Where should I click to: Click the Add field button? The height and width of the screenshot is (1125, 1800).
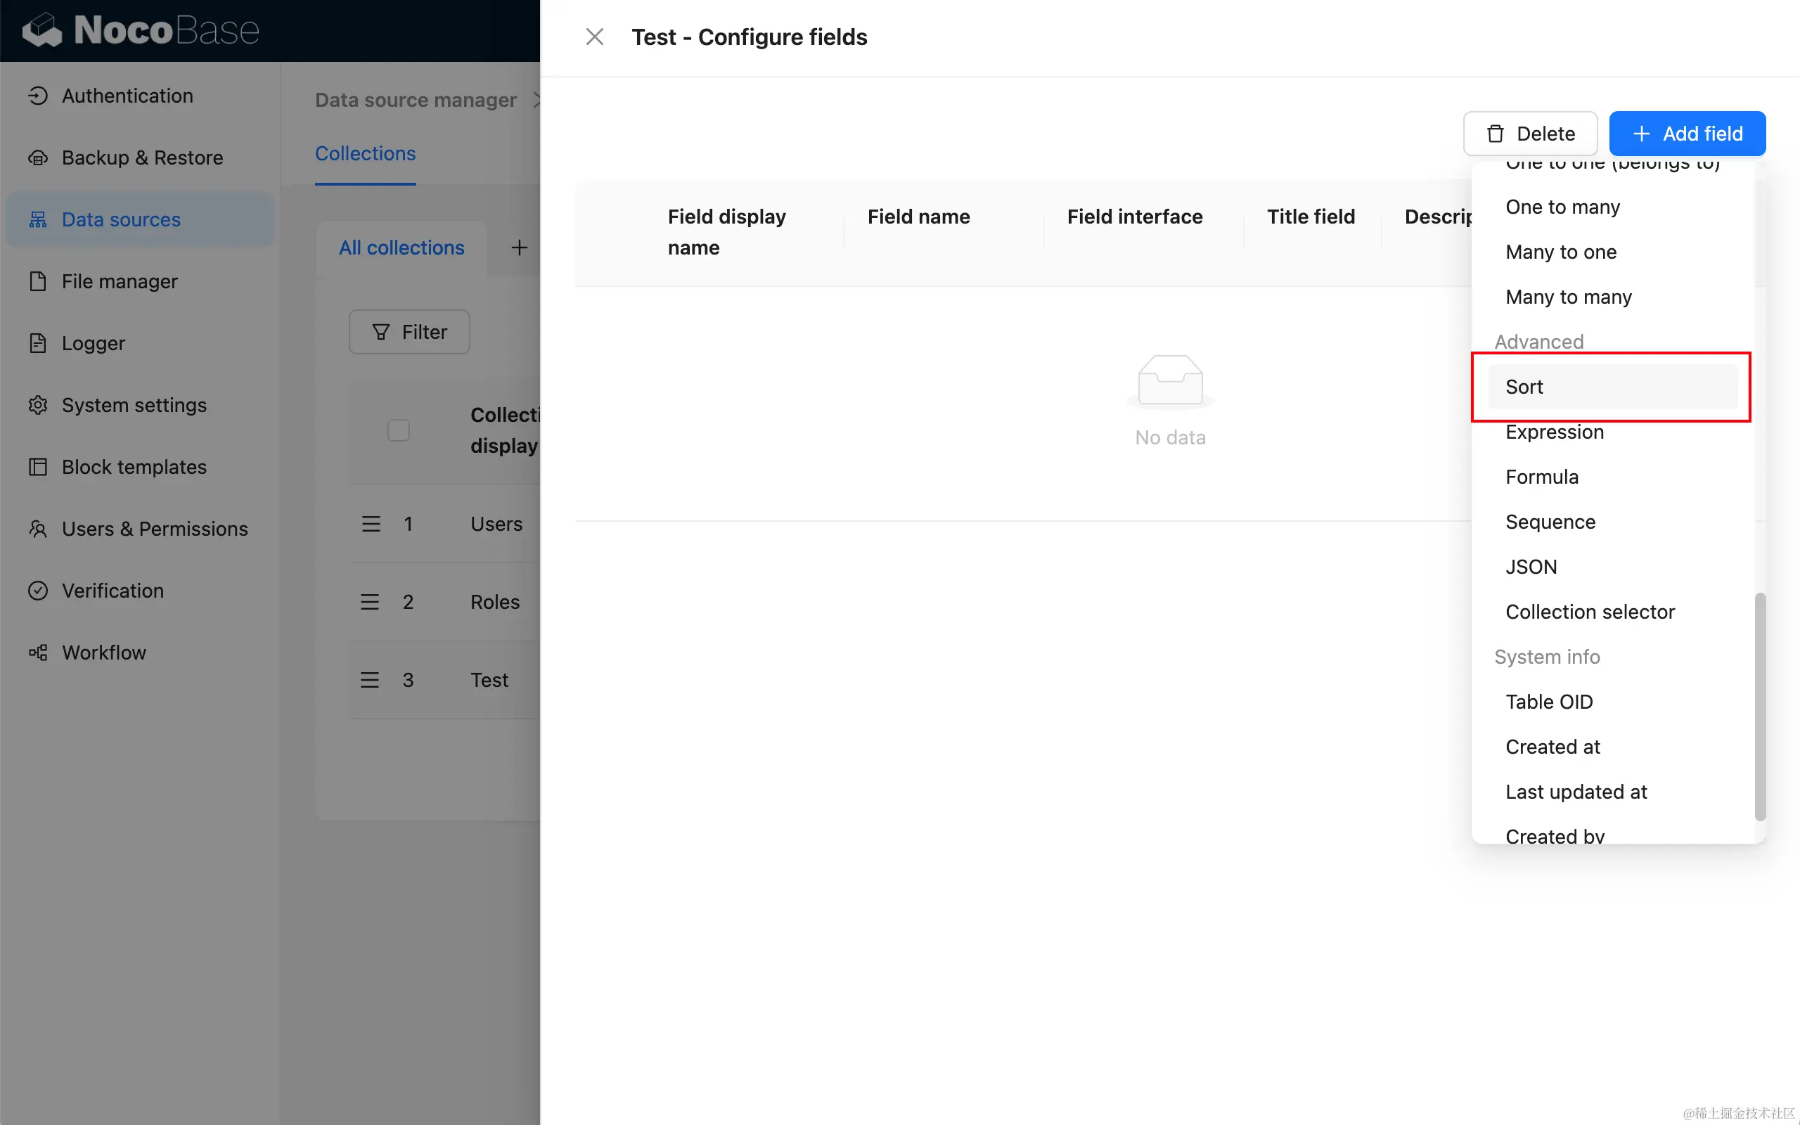point(1686,134)
